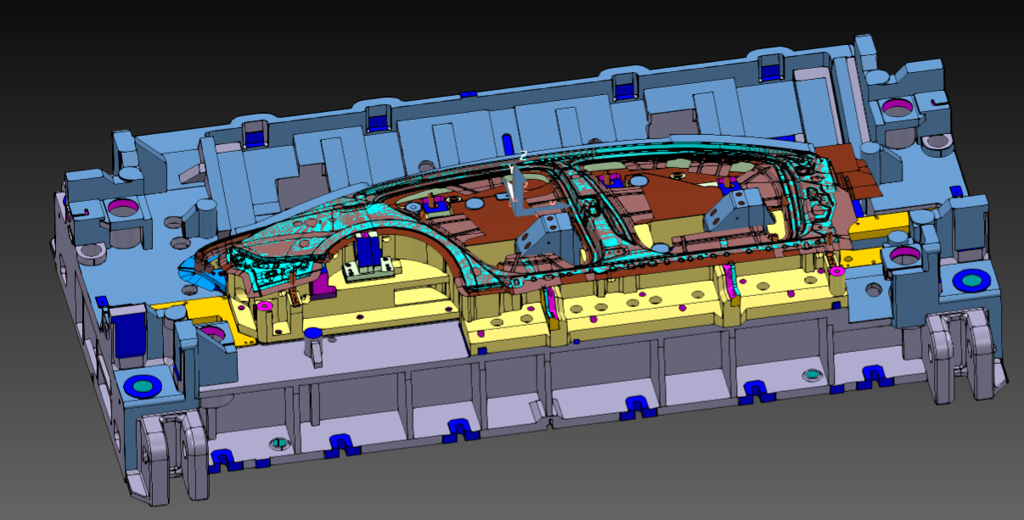Image resolution: width=1024 pixels, height=520 pixels.
Task: Click the teal guide ring at front-left corner
Action: click(142, 387)
